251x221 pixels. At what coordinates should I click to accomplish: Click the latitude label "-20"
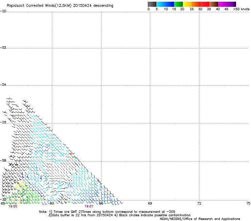(3, 11)
